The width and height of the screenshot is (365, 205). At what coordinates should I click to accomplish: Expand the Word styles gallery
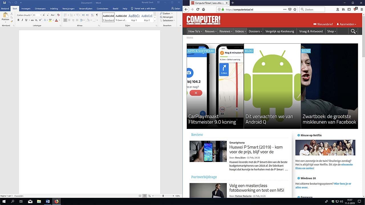point(155,21)
